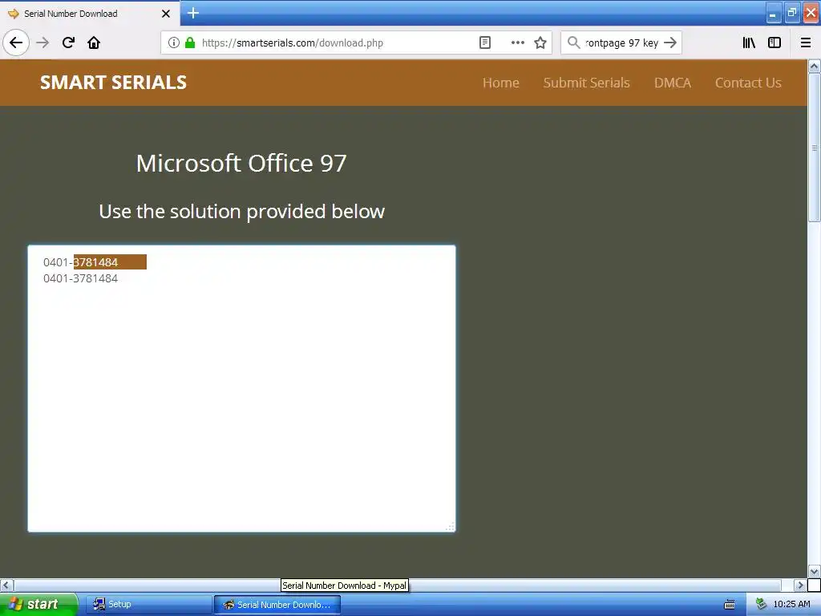
Task: Click the horizontal scrollbar right arrow
Action: coord(801,585)
